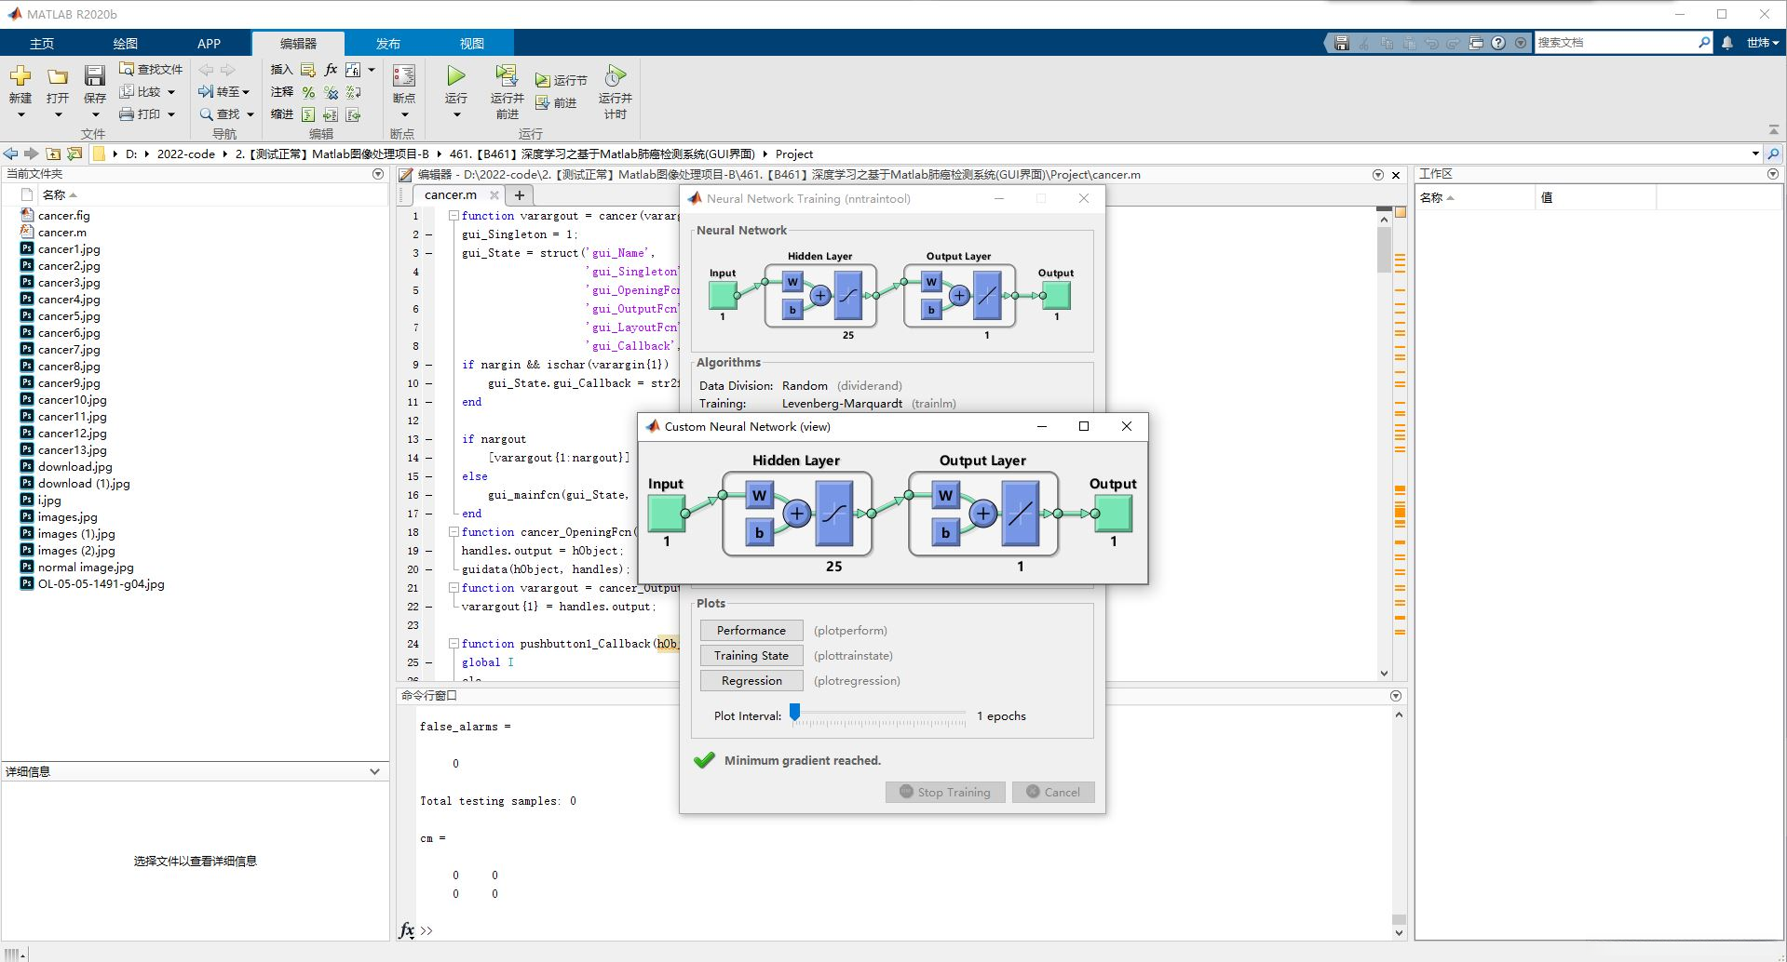The width and height of the screenshot is (1787, 962).
Task: Click the Run and Time (运行并计时) icon
Action: (x=615, y=76)
